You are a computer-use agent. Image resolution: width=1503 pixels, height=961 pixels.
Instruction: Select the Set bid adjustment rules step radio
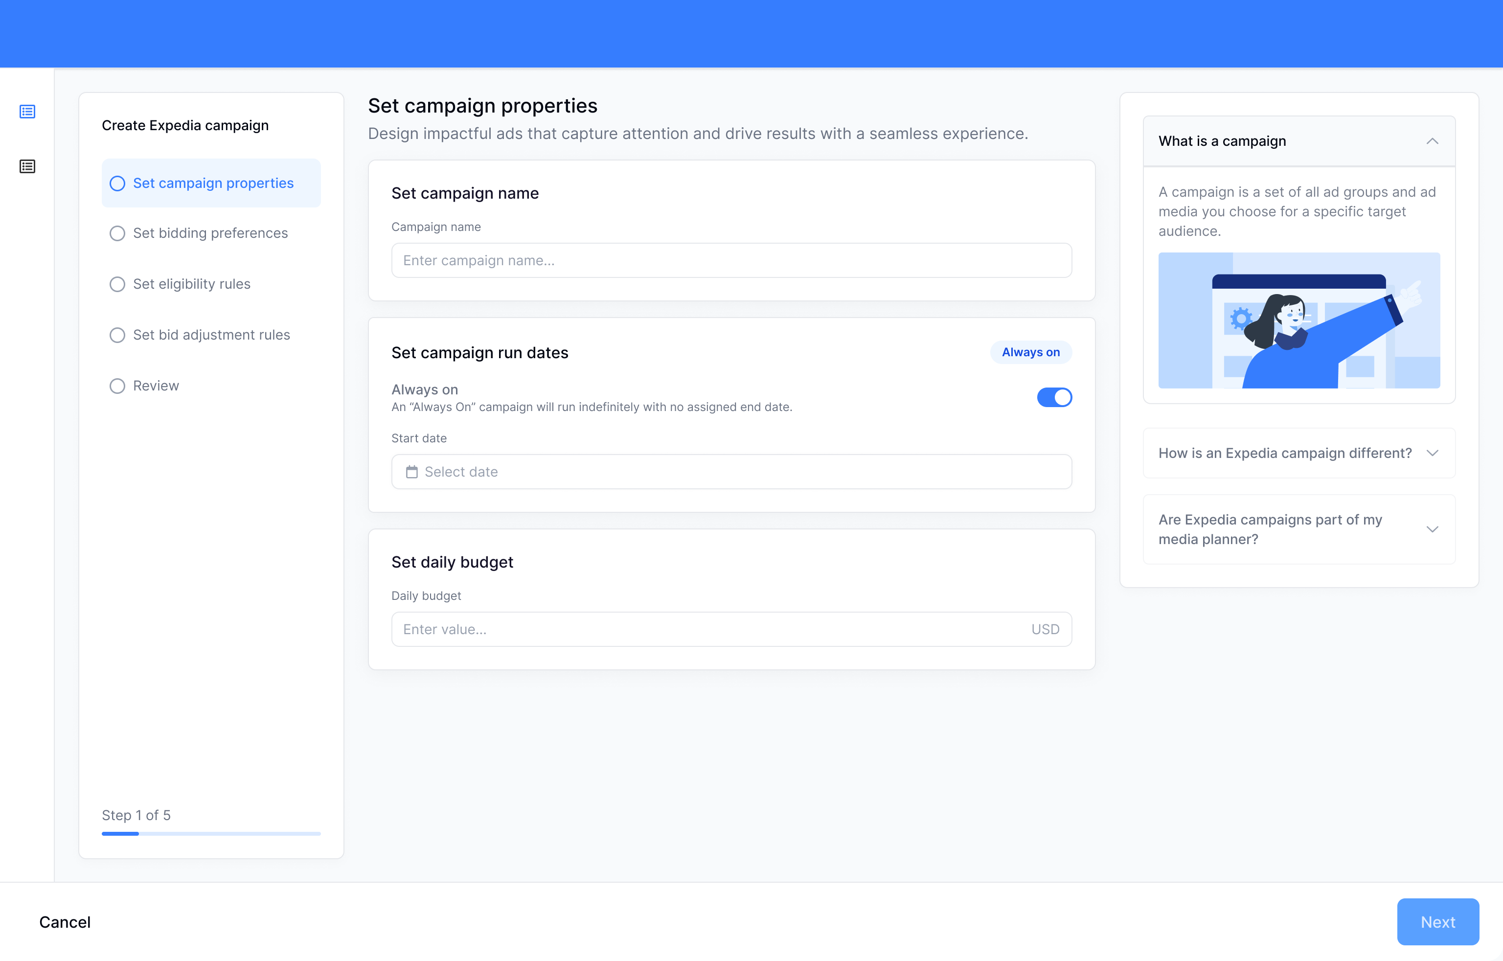(x=117, y=335)
